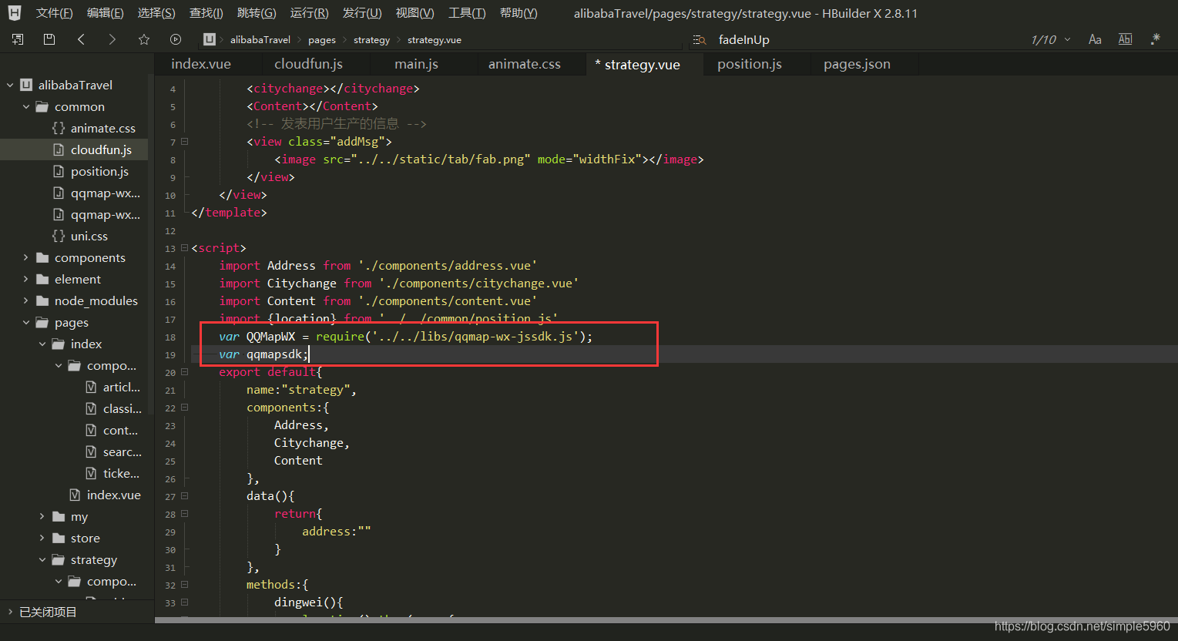Open the 查找(I) menu
The width and height of the screenshot is (1178, 641).
(x=206, y=13)
